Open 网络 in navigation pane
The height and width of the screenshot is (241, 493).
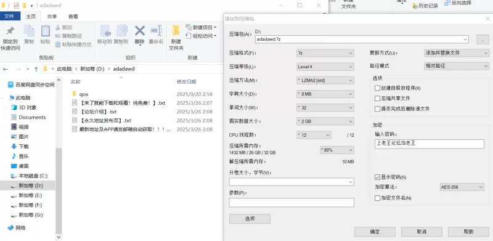(x=17, y=228)
